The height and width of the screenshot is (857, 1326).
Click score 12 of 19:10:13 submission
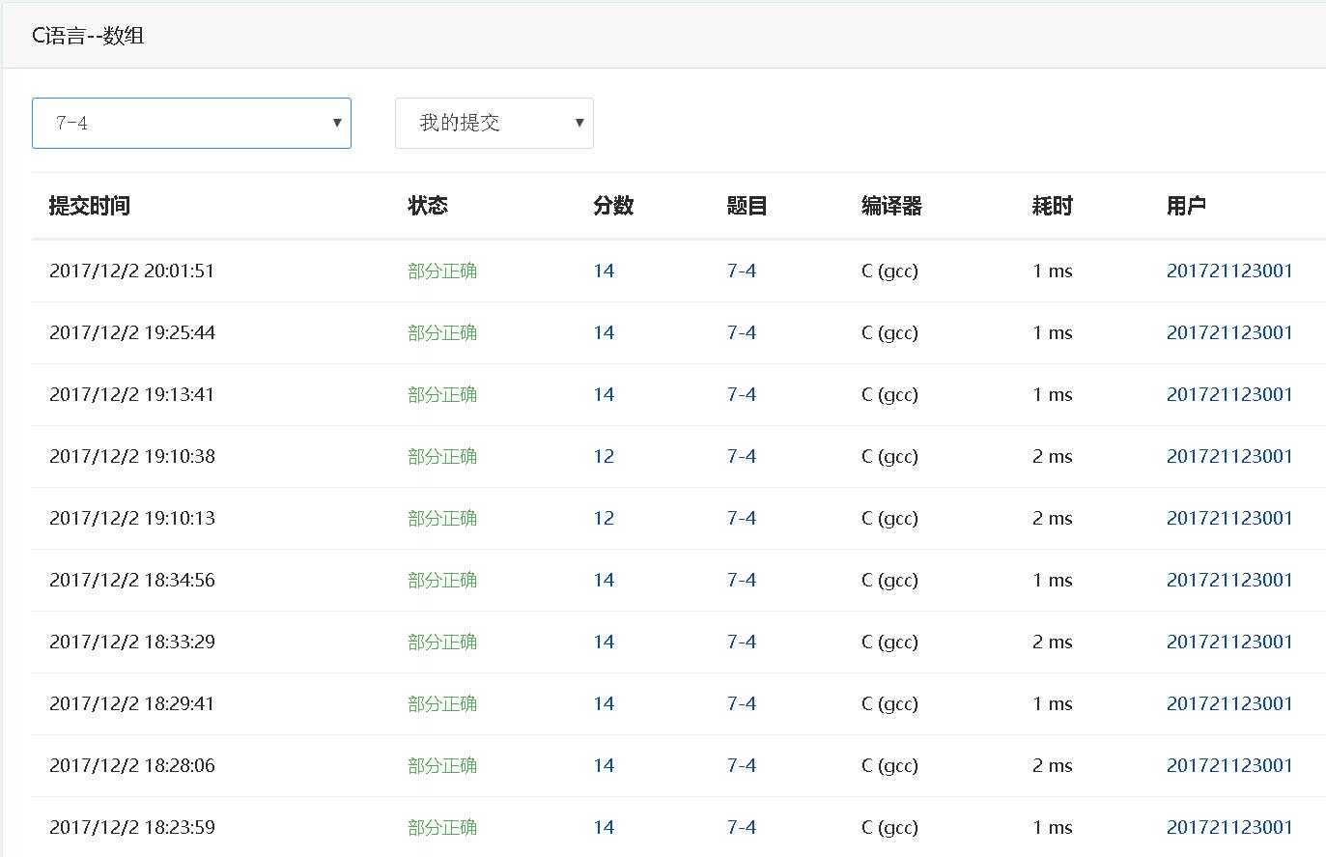pos(604,518)
